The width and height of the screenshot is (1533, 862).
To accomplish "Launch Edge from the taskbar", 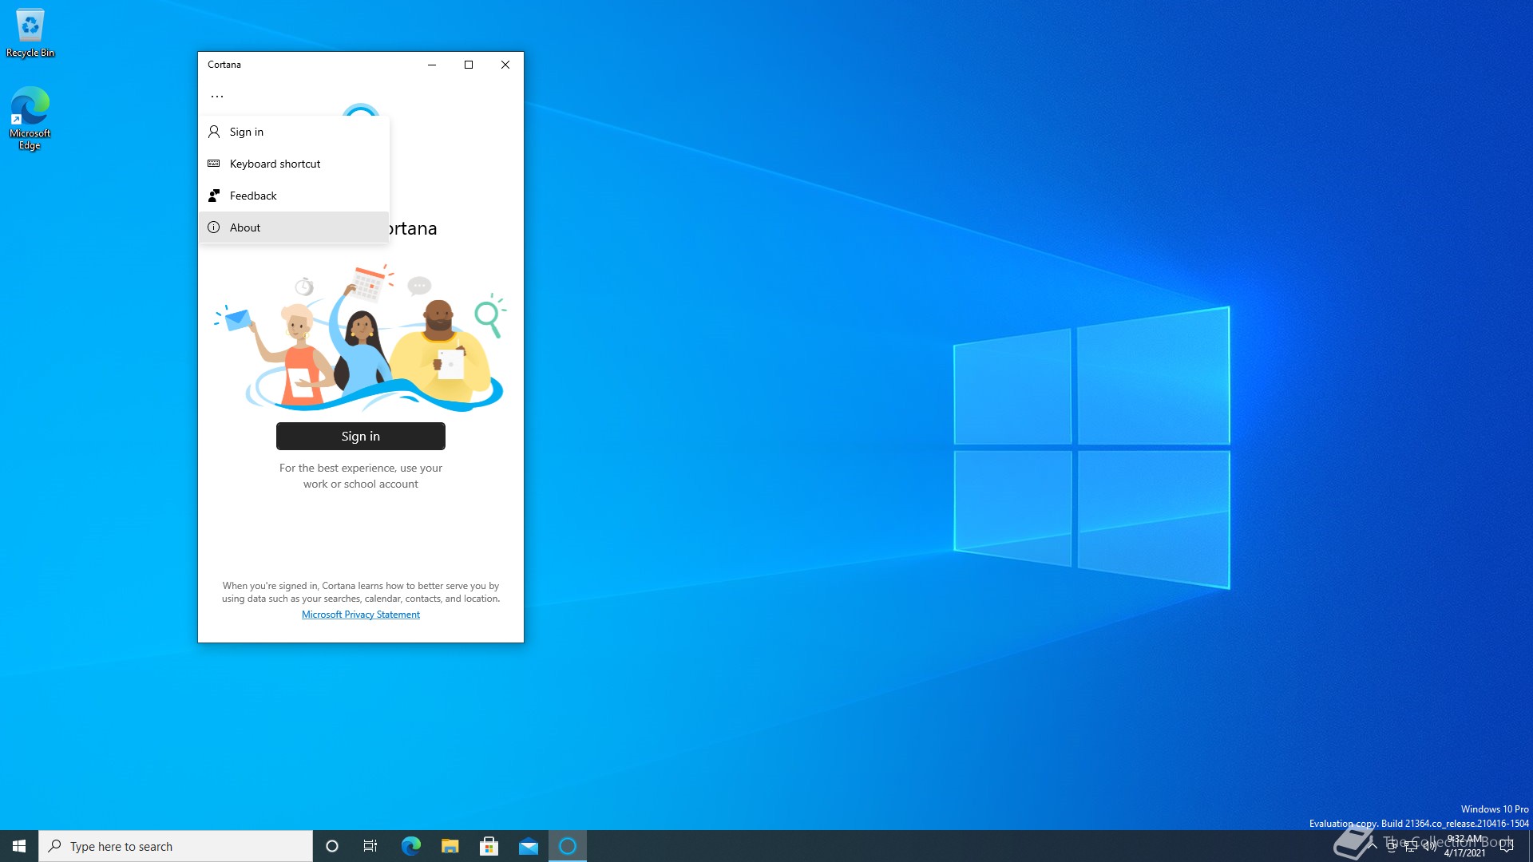I will [x=410, y=846].
